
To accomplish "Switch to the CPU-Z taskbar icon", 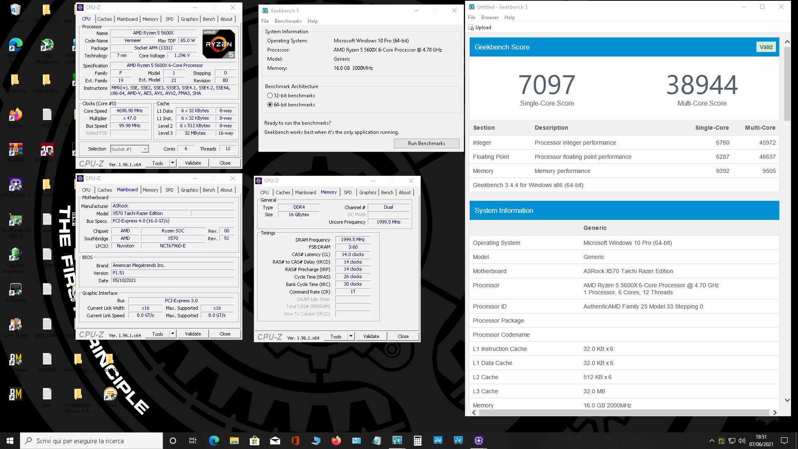I will coord(478,441).
